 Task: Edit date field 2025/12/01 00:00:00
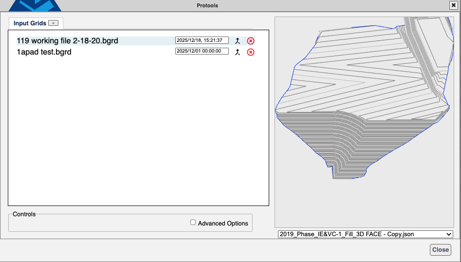coord(202,51)
